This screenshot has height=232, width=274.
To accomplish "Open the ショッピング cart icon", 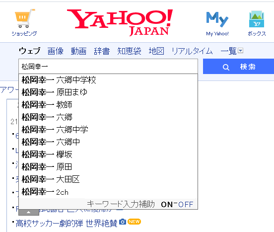I will tap(24, 18).
